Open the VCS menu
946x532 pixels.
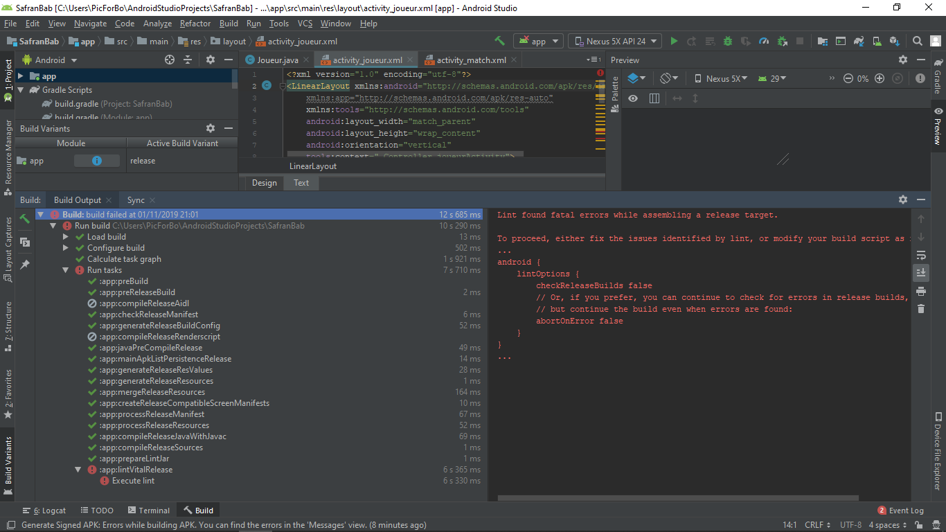[305, 24]
